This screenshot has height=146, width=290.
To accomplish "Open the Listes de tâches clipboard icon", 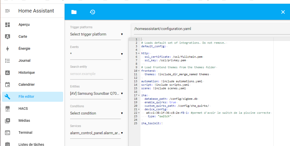I will (8, 144).
